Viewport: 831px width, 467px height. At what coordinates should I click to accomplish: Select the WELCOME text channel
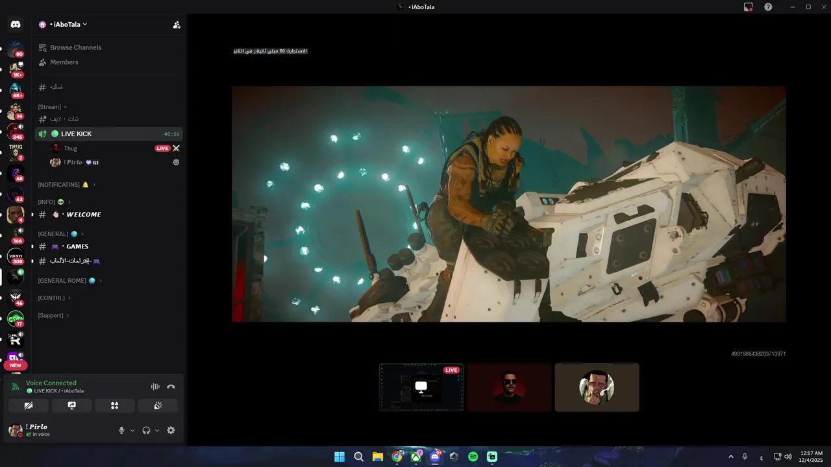108,215
